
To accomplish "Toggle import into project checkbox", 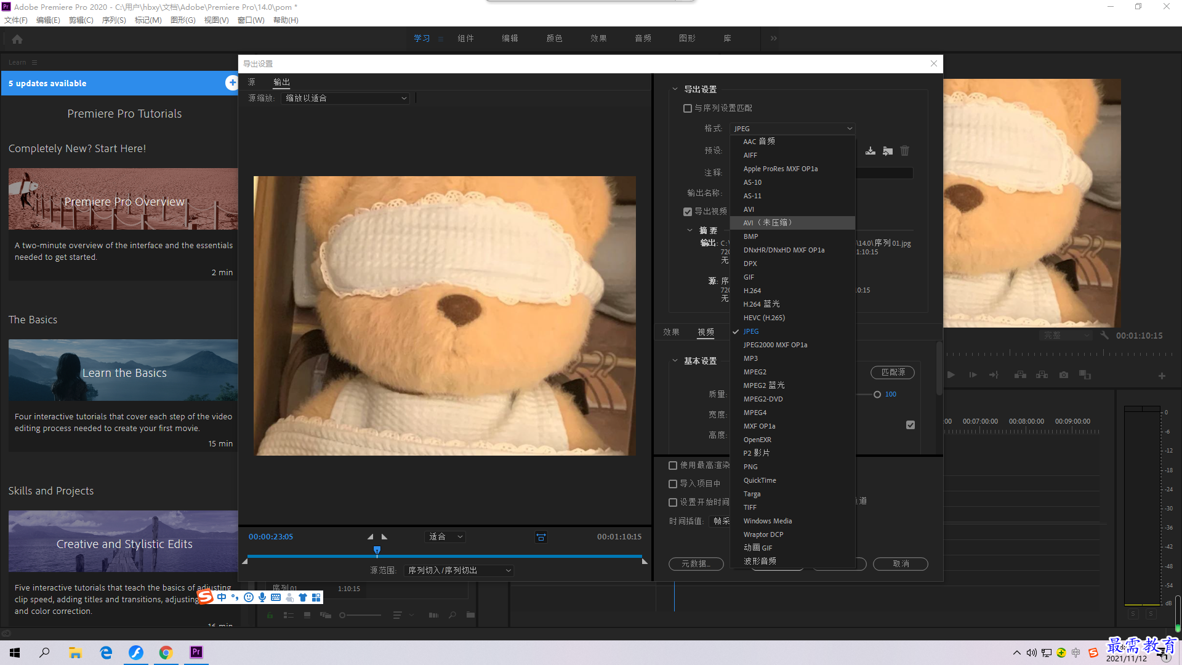I will [673, 484].
